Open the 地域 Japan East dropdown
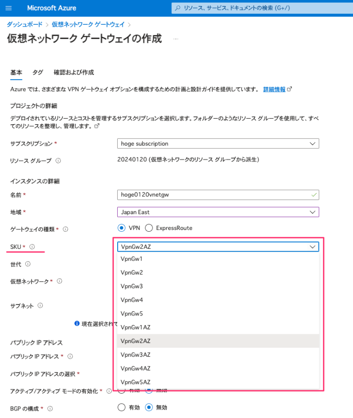Screen dimensions: 353x418 (218, 212)
